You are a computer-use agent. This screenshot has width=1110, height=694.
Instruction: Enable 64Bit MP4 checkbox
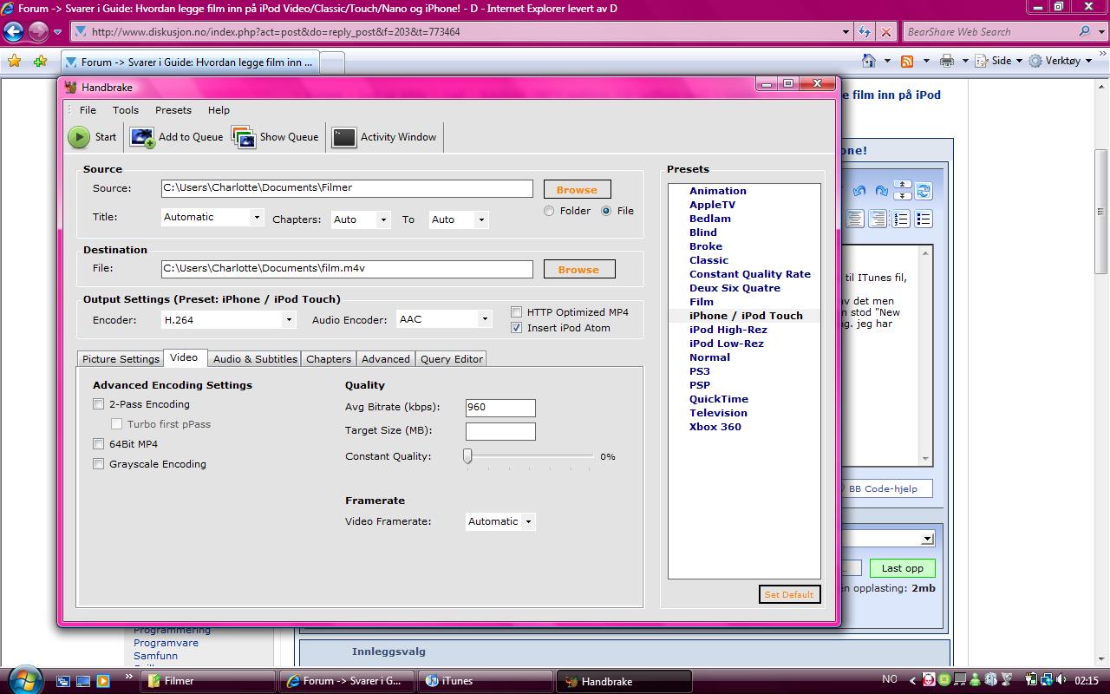[99, 444]
